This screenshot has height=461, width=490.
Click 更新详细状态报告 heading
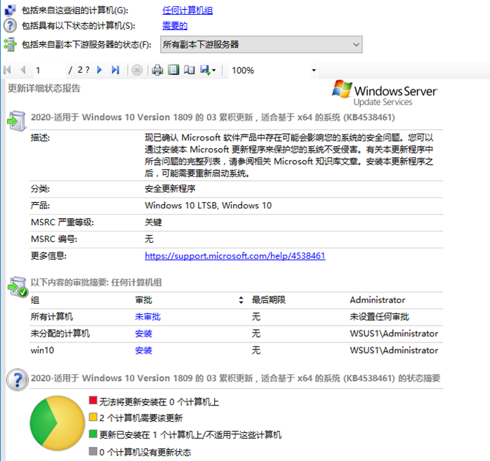[x=44, y=88]
